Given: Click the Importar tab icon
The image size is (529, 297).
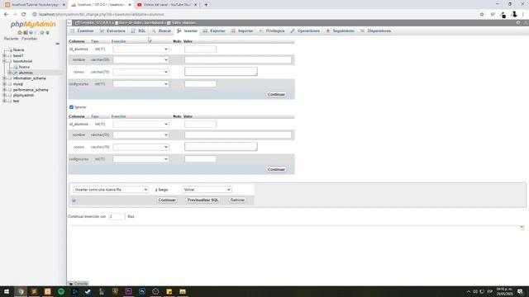Looking at the screenshot, I should coord(233,31).
